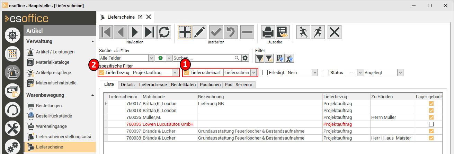Image resolution: width=454 pixels, height=154 pixels.
Task: Enable the Status filter checkbox
Action: (x=326, y=73)
